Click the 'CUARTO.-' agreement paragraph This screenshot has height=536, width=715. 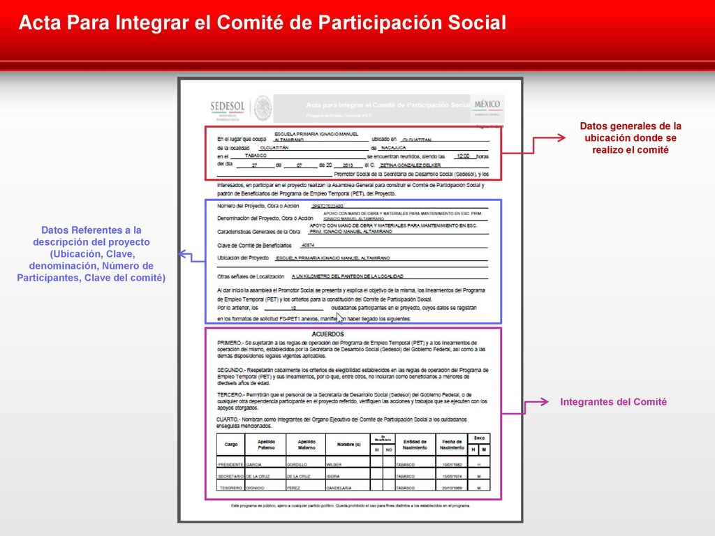(341, 422)
